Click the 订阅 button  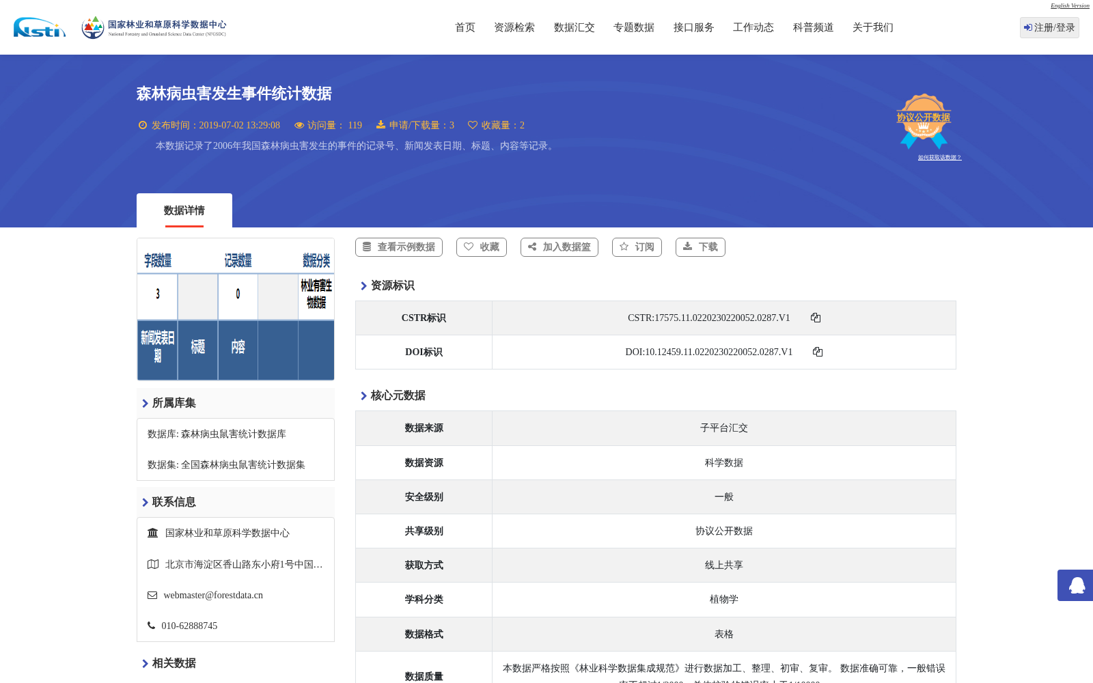point(637,247)
